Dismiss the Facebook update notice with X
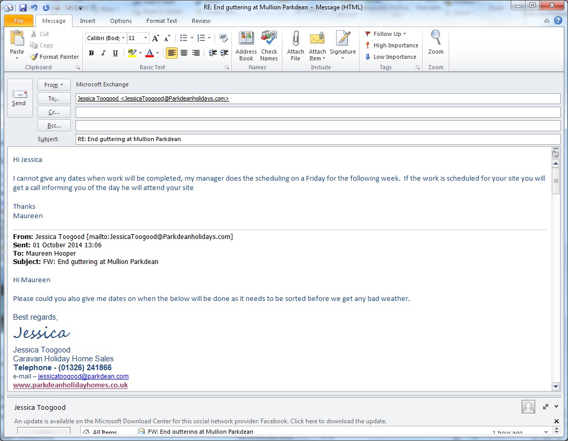This screenshot has width=568, height=441. 556,421
